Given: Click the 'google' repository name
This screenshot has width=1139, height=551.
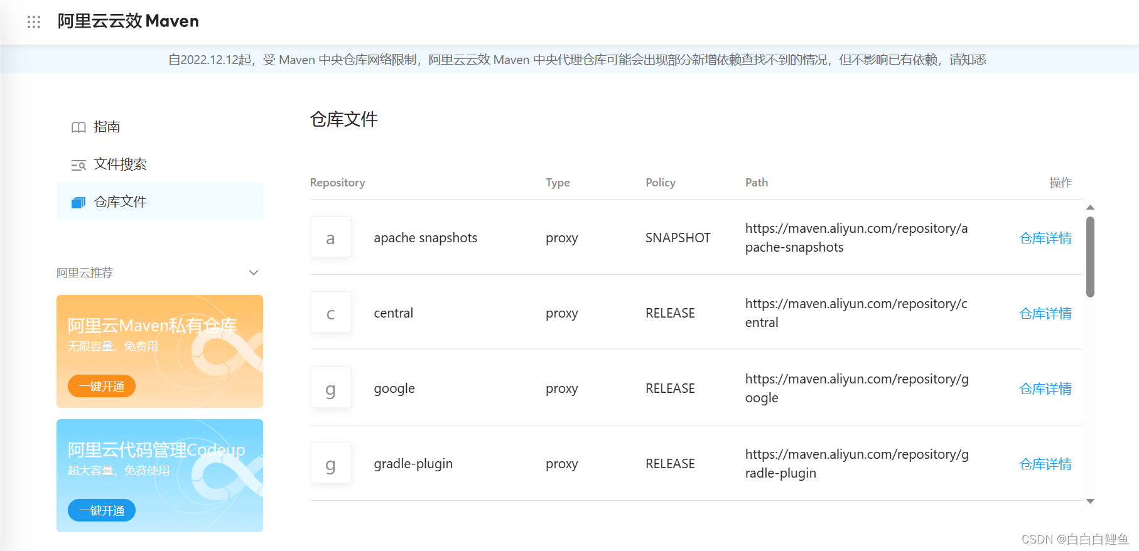Looking at the screenshot, I should pyautogui.click(x=394, y=388).
